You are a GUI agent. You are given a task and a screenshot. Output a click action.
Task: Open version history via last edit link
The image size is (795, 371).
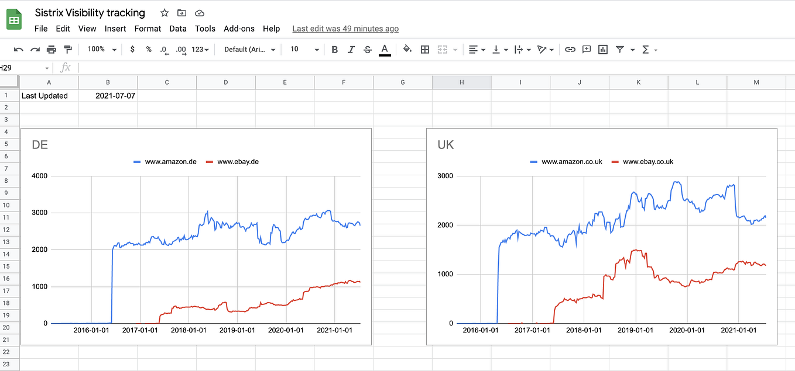[x=345, y=28]
